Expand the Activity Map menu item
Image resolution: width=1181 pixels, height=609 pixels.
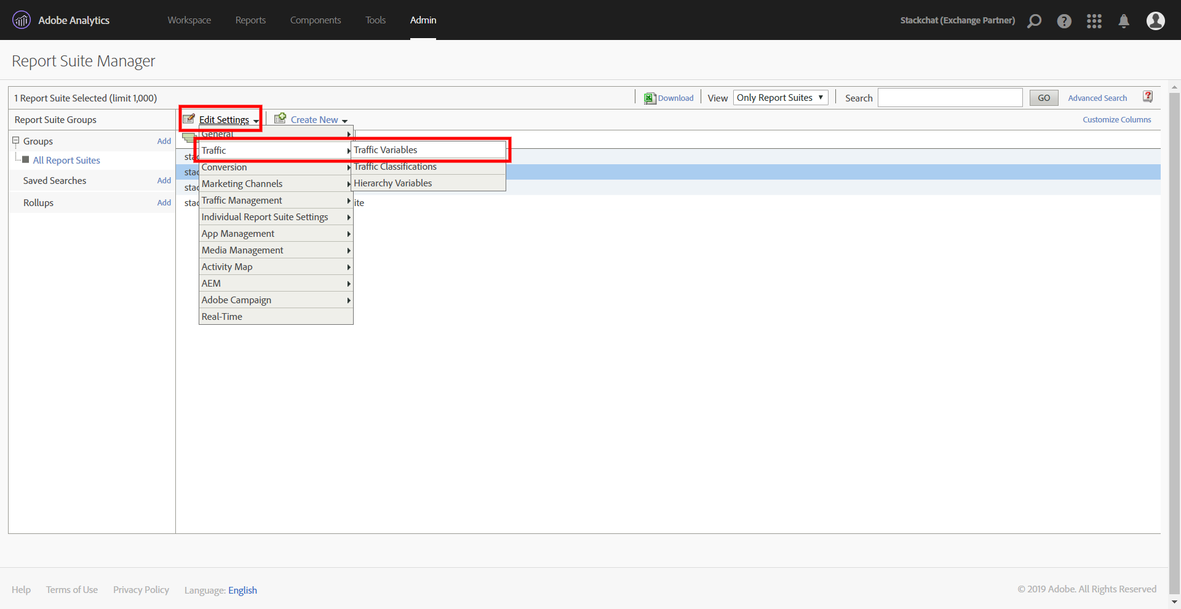click(276, 267)
